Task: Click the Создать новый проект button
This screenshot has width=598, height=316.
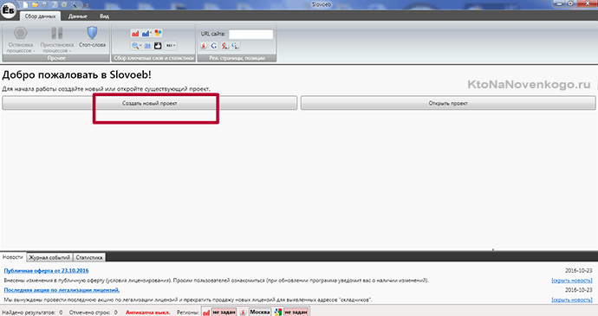Action: [x=149, y=103]
